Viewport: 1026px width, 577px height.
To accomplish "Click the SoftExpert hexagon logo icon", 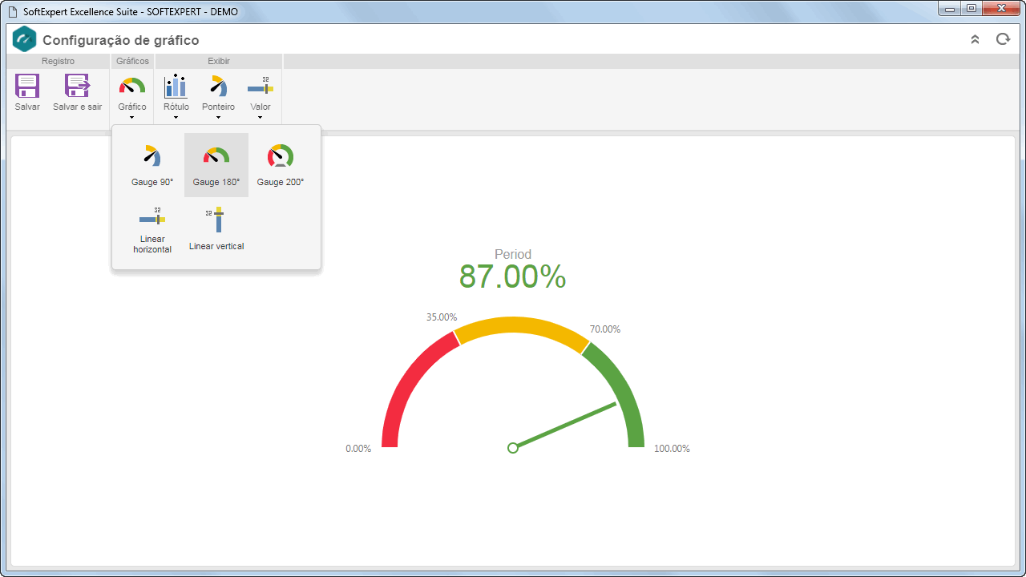I will [25, 39].
